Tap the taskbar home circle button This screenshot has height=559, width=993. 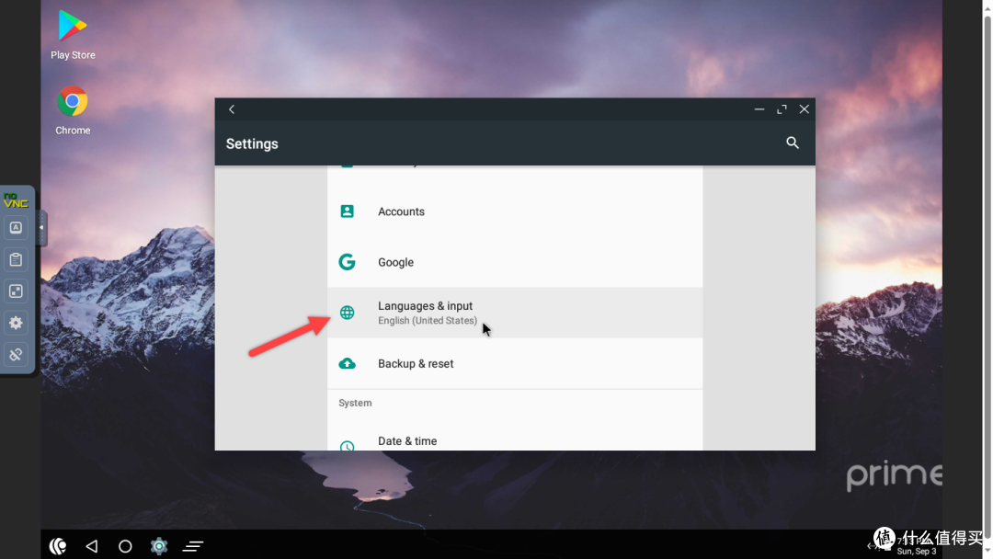125,546
